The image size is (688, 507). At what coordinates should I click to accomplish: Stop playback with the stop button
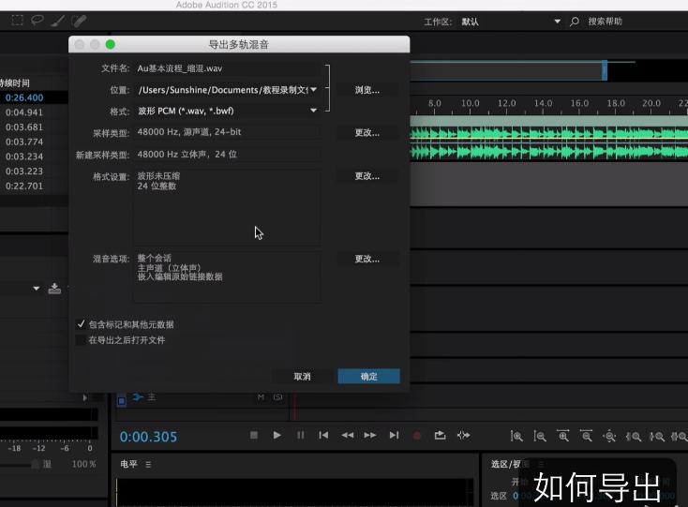[254, 435]
